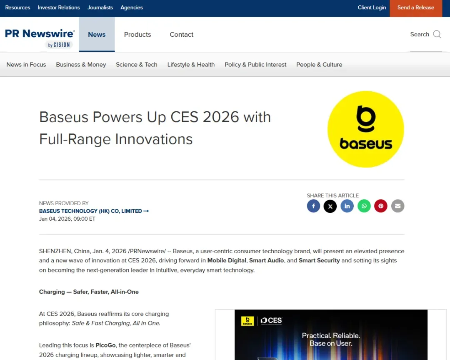
Task: Share article via WhatsApp icon
Action: (x=364, y=206)
